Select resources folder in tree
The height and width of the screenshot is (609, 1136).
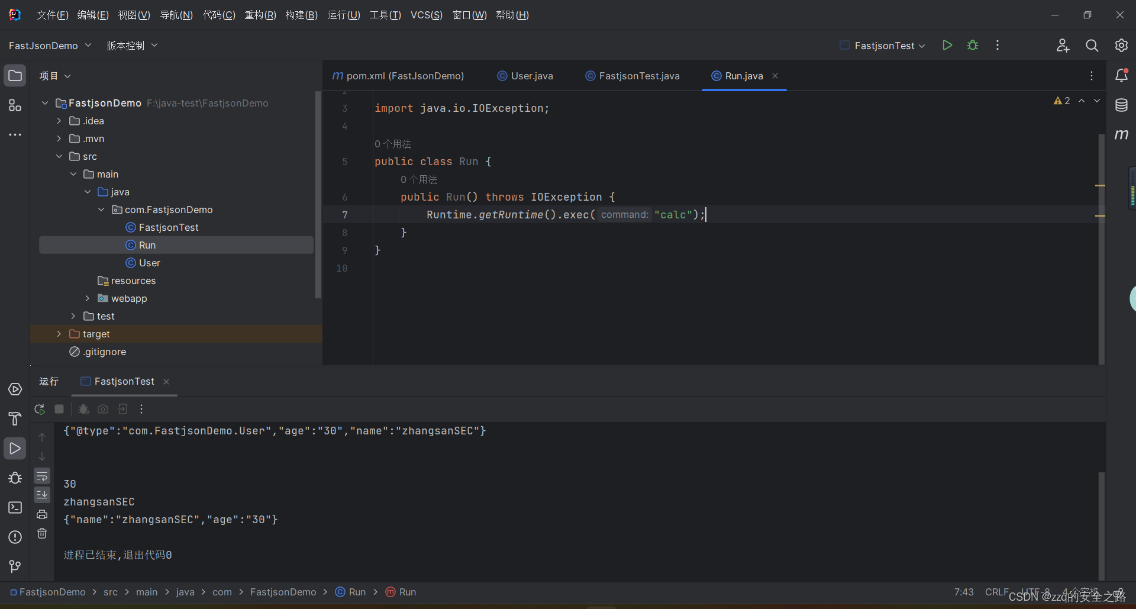coord(133,281)
